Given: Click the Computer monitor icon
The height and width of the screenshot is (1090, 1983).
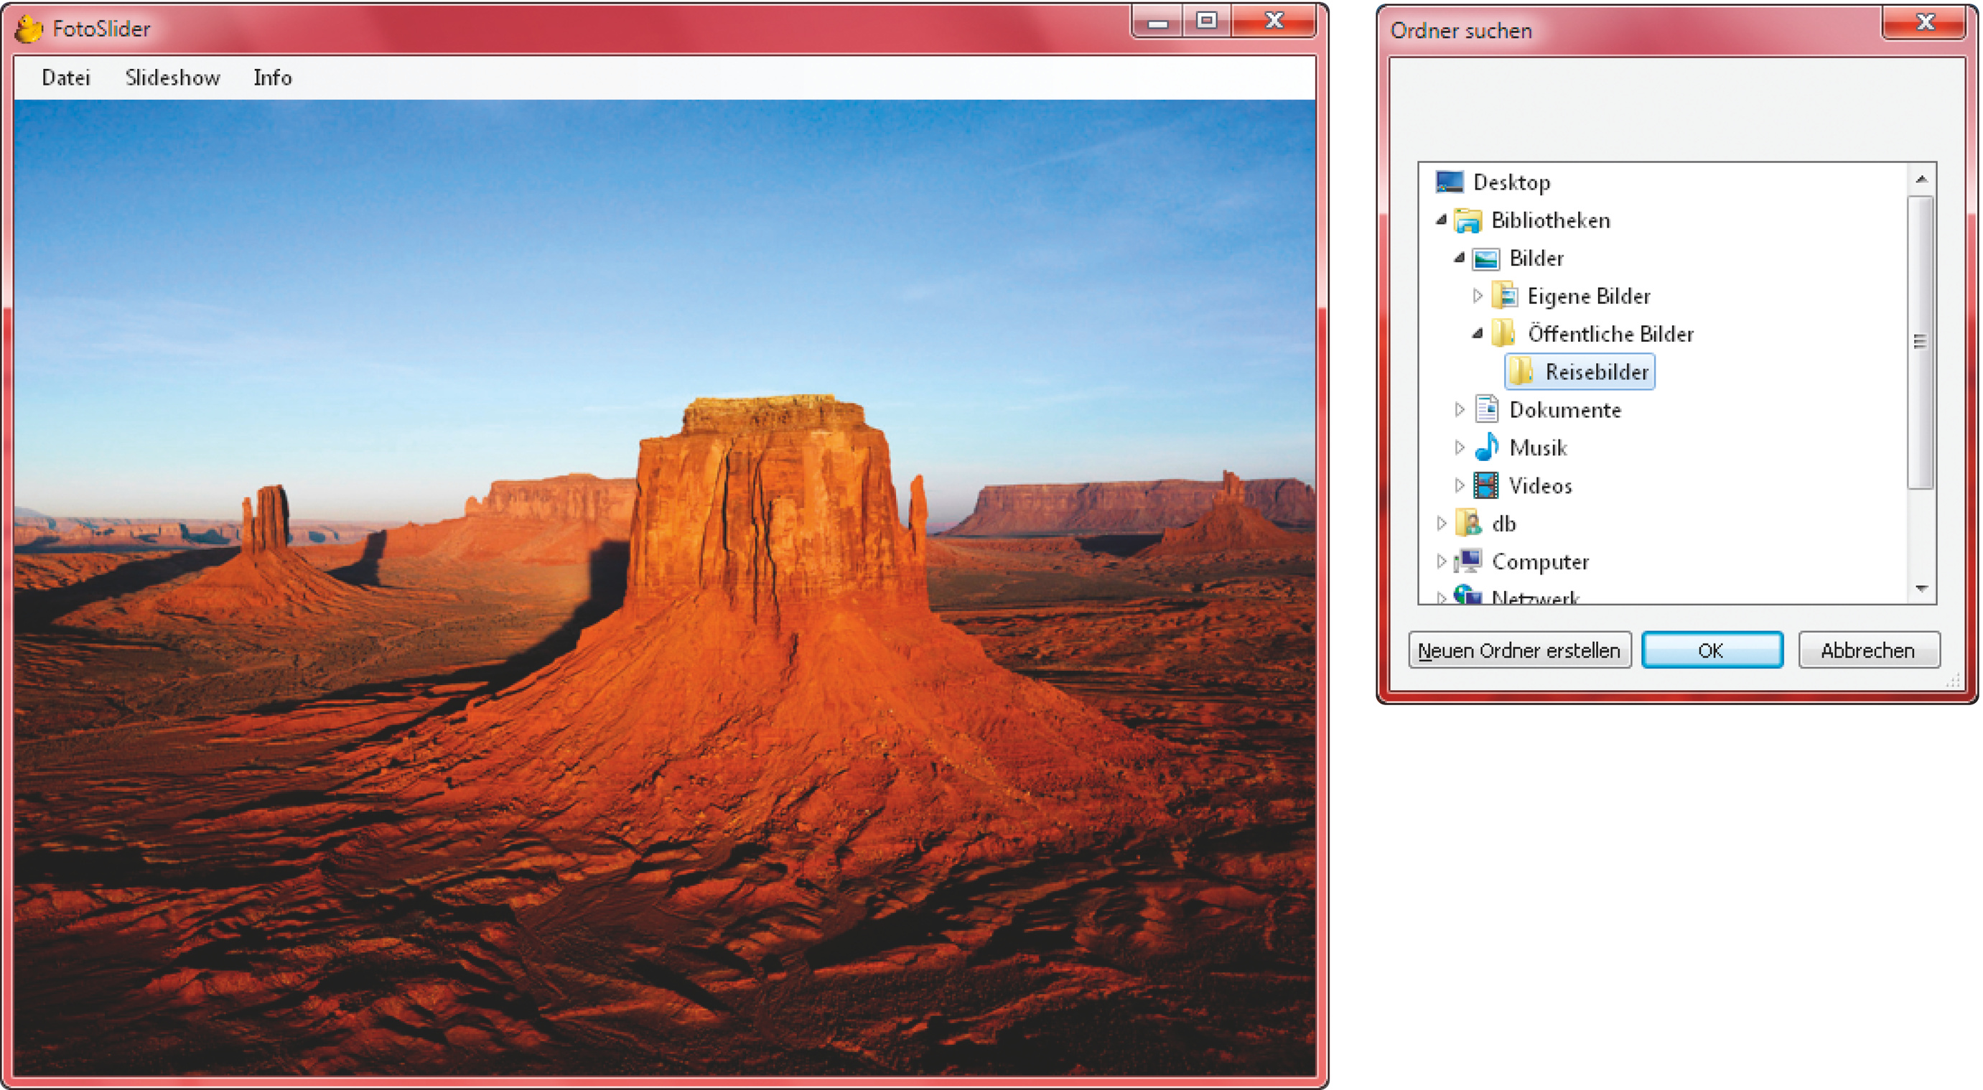Looking at the screenshot, I should 1468,562.
